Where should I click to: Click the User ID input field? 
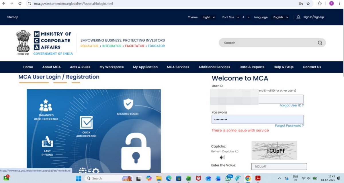click(257, 99)
